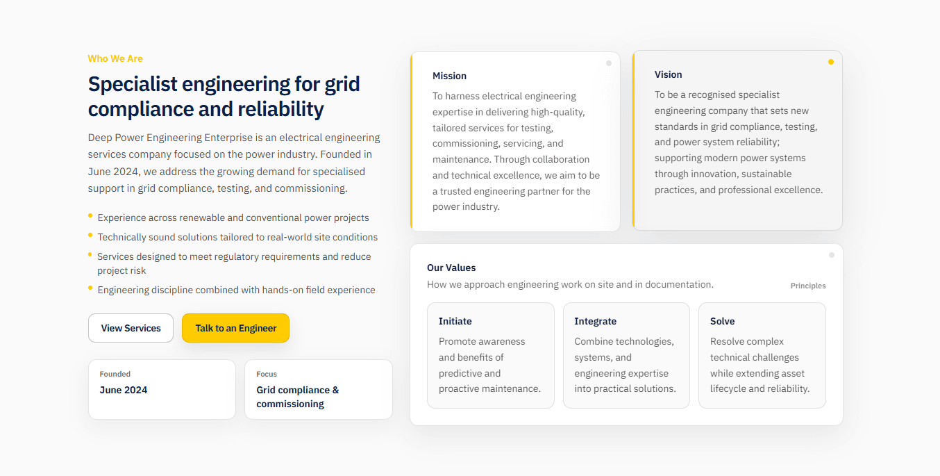Screen dimensions: 940x476
Task: Click the Talk to an Engineer button
Action: (x=235, y=328)
